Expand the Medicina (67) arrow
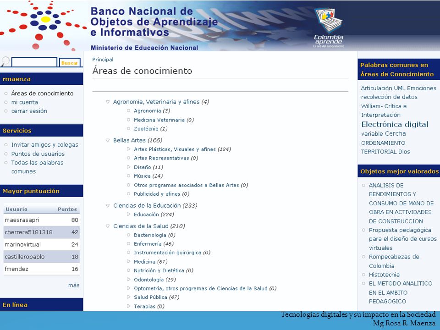Viewport: 440px width, 330px height. tap(128, 262)
